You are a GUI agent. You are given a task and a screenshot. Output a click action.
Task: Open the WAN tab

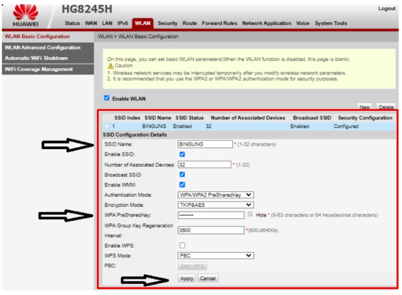coord(91,23)
